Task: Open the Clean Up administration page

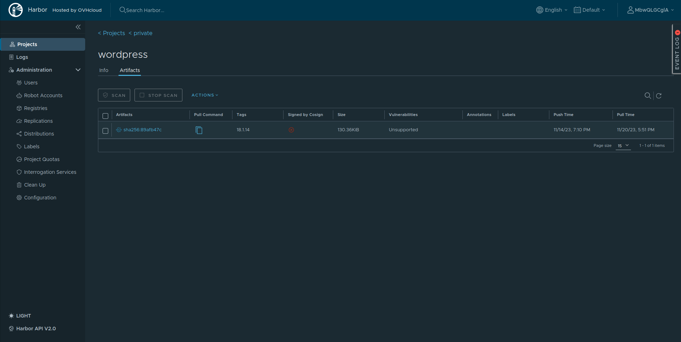Action: coord(34,184)
